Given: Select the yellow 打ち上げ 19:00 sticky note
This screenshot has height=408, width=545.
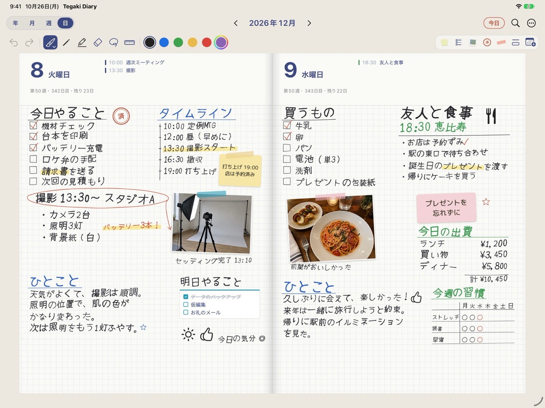Looking at the screenshot, I should tap(240, 170).
